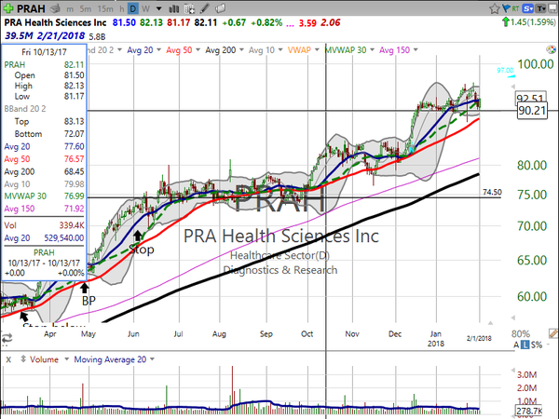The width and height of the screenshot is (559, 419).
Task: Open the more timeframes dropdown arrow
Action: pos(158,8)
